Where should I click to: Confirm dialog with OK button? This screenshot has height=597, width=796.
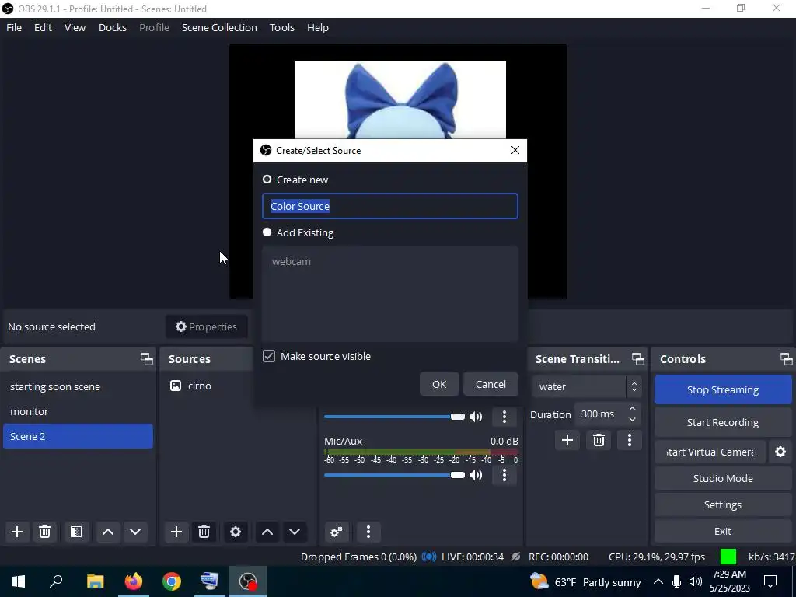tap(439, 384)
